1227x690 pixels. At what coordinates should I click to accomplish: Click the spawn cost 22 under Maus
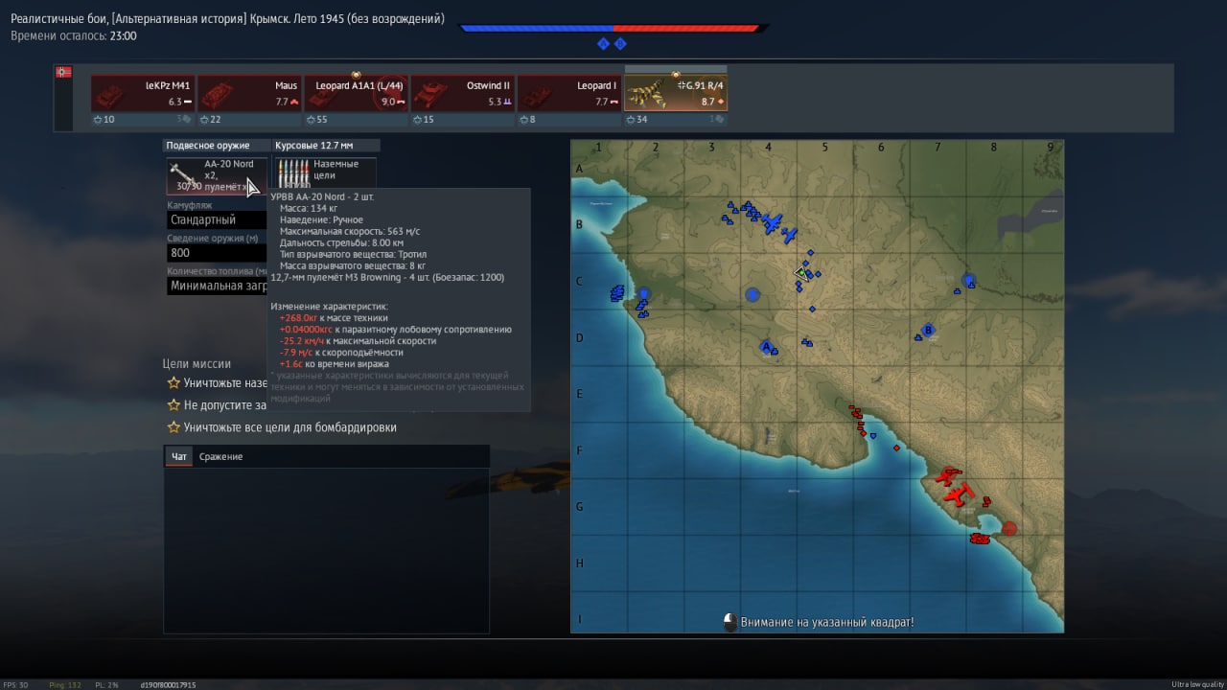point(211,120)
